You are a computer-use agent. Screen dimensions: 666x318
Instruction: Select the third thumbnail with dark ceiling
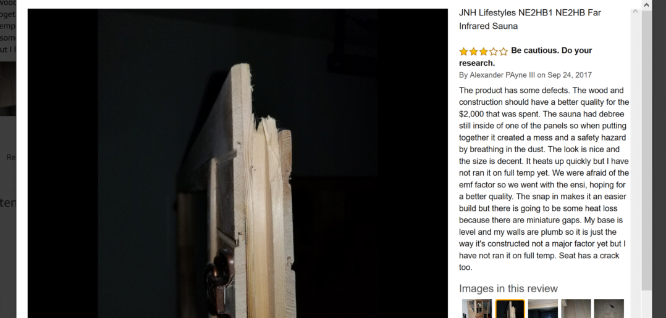tap(543, 309)
